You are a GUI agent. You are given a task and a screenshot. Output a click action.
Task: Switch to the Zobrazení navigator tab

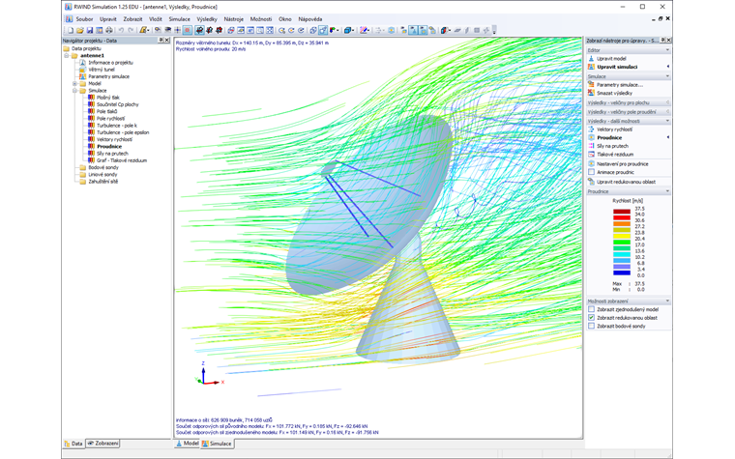103,444
